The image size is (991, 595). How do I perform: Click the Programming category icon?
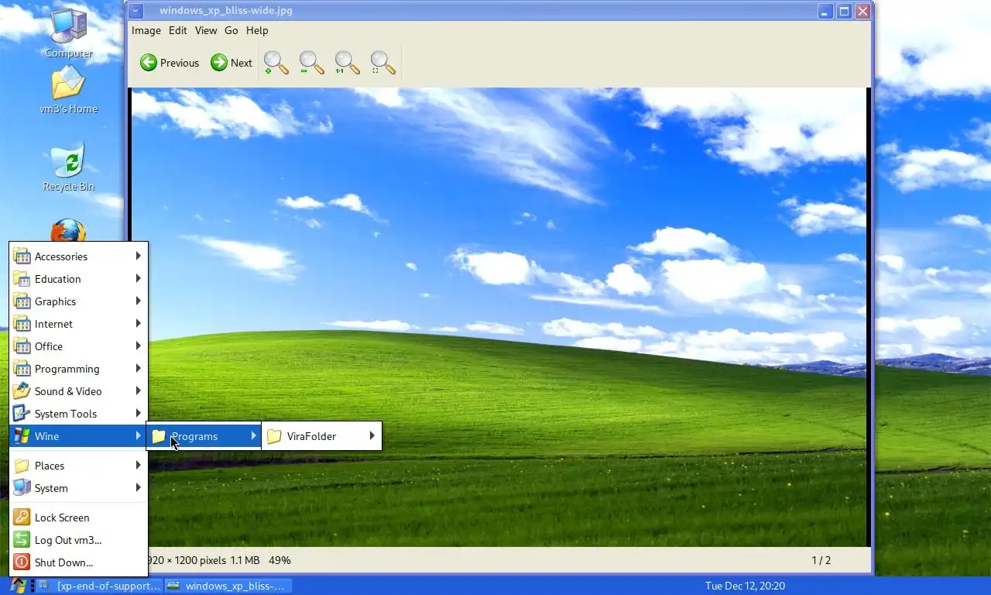[x=22, y=369]
